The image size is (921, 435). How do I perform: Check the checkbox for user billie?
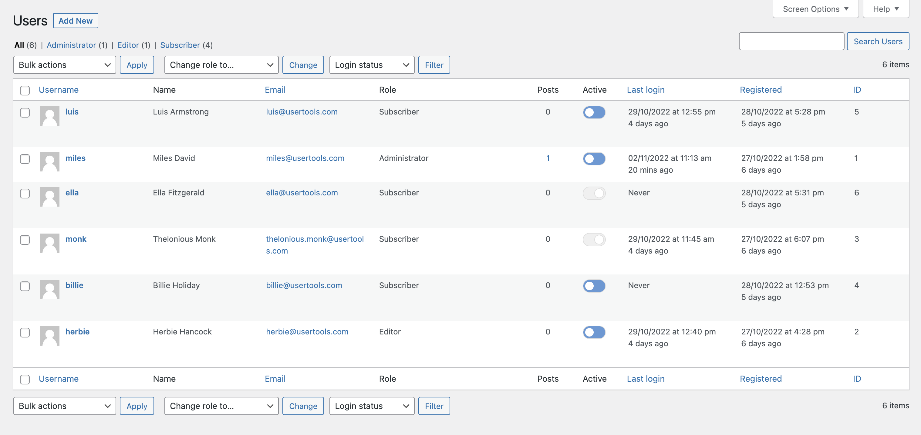click(25, 286)
